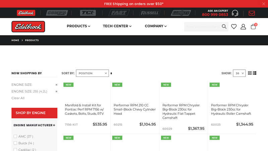Remove the Engine Size 255 (4.2L) filter
The image size is (268, 151).
(x=56, y=91)
